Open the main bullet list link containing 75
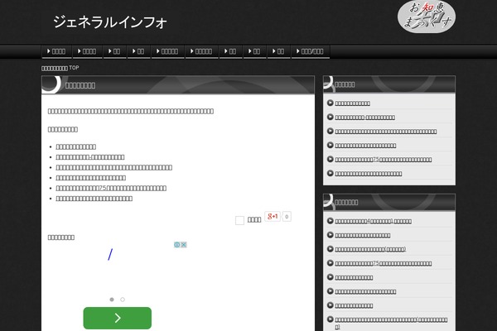Viewport: 497px width, 331px height. 111,188
